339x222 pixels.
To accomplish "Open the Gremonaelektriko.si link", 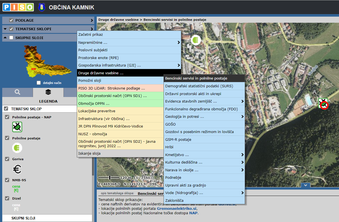I will click(177, 208).
